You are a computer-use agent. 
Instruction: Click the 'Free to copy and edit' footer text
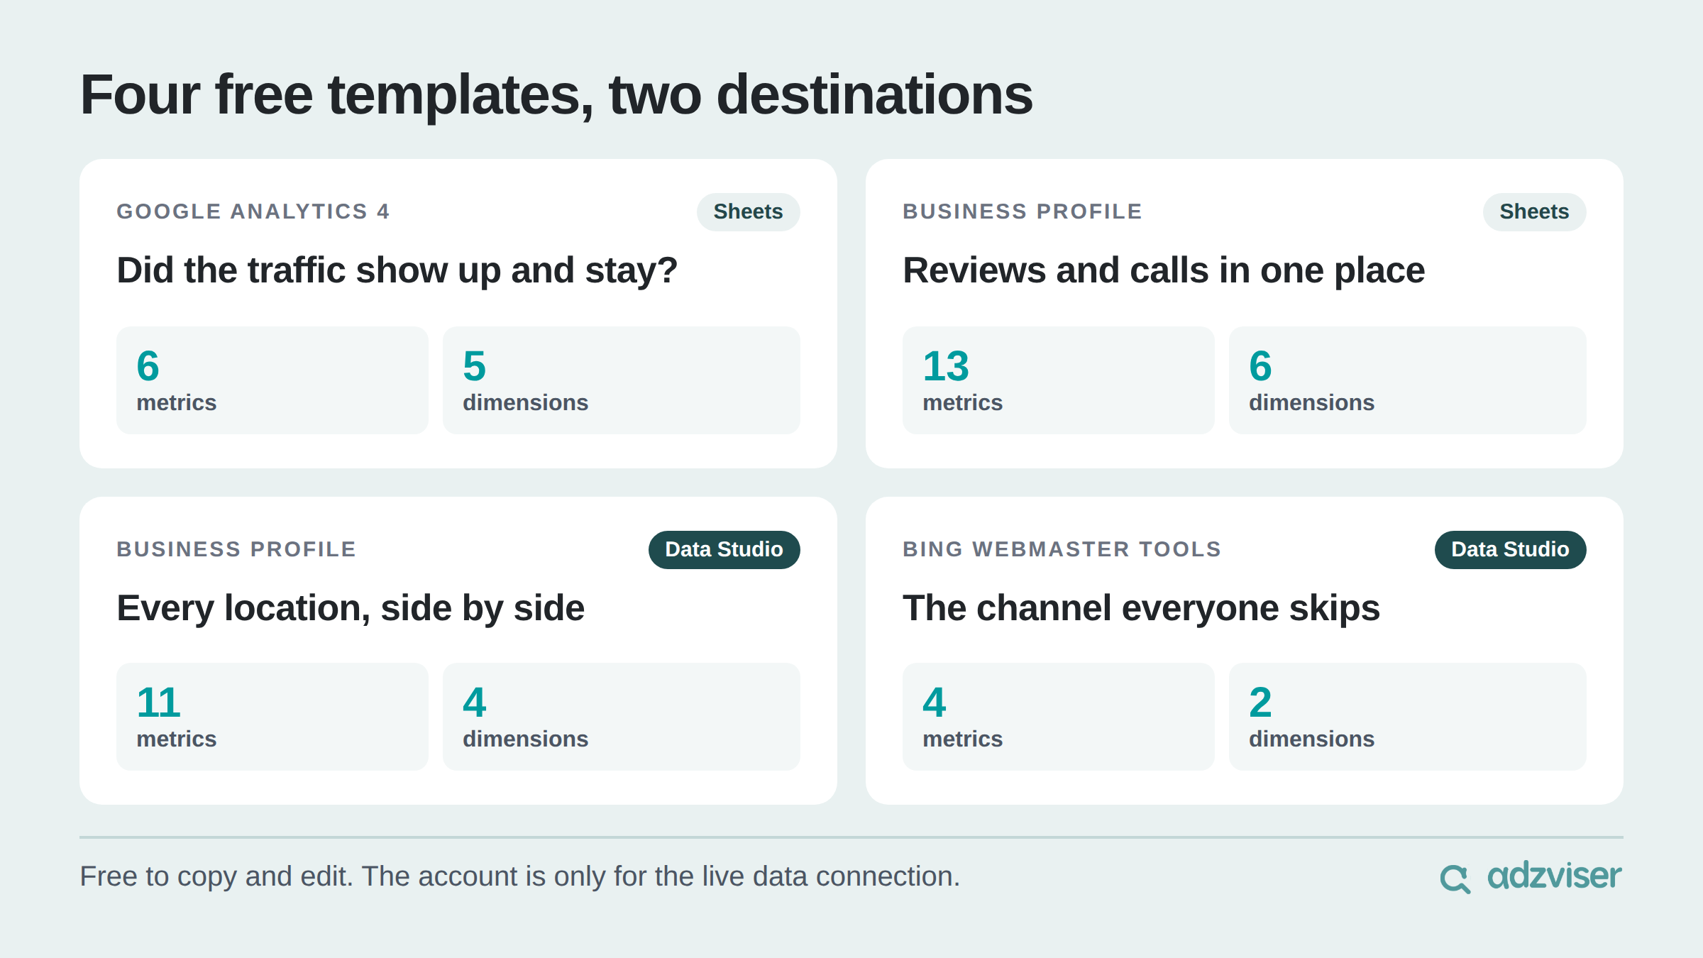pos(520,876)
